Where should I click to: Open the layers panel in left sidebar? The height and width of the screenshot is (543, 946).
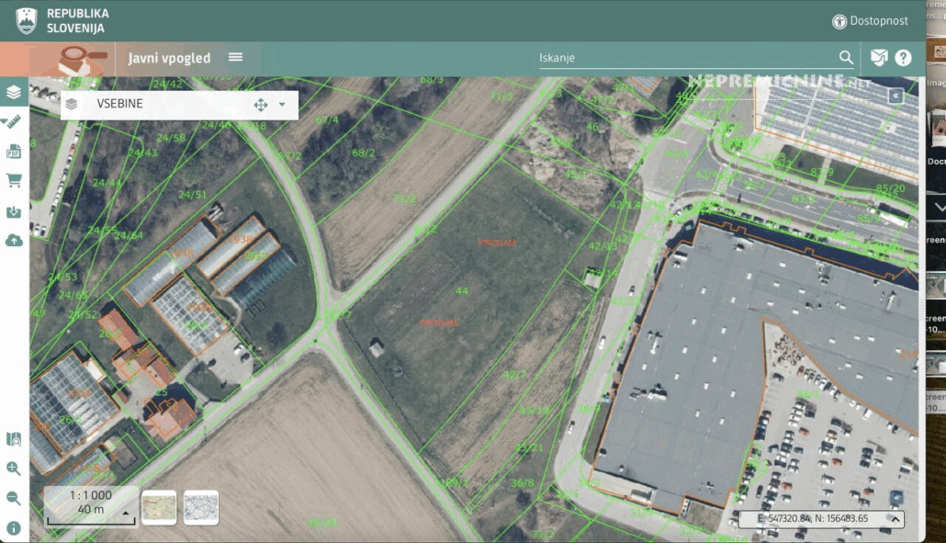tap(13, 92)
